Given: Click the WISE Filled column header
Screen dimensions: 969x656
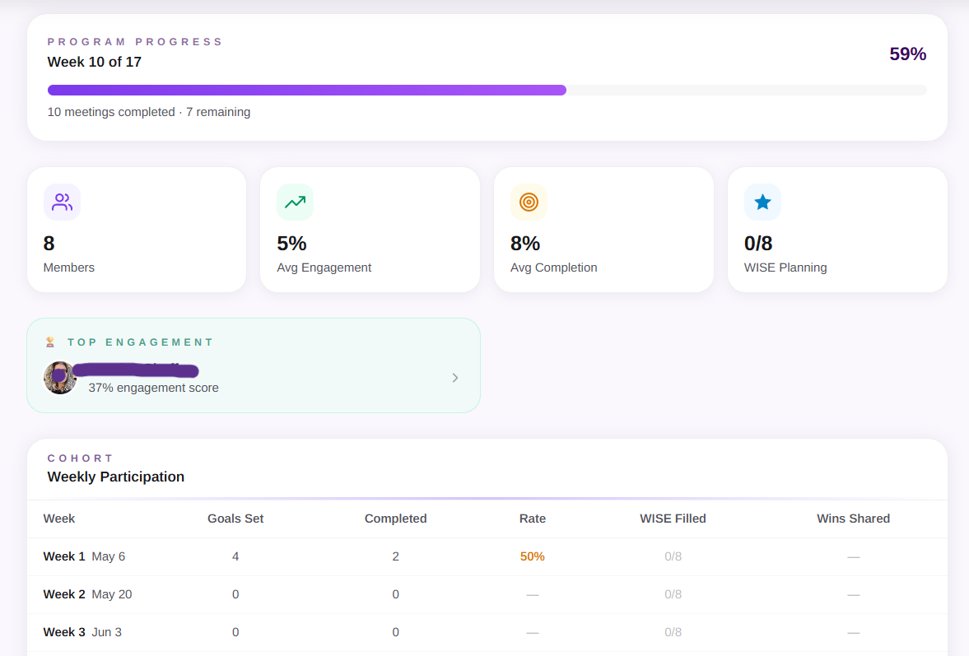Looking at the screenshot, I should (x=673, y=519).
